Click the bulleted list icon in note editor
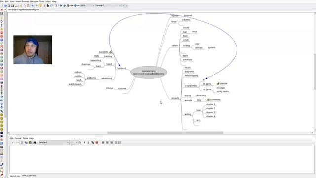 (116, 143)
